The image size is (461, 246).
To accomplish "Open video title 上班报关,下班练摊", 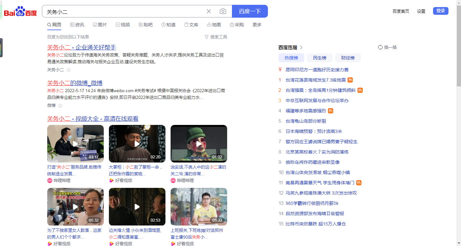I will [197, 233].
